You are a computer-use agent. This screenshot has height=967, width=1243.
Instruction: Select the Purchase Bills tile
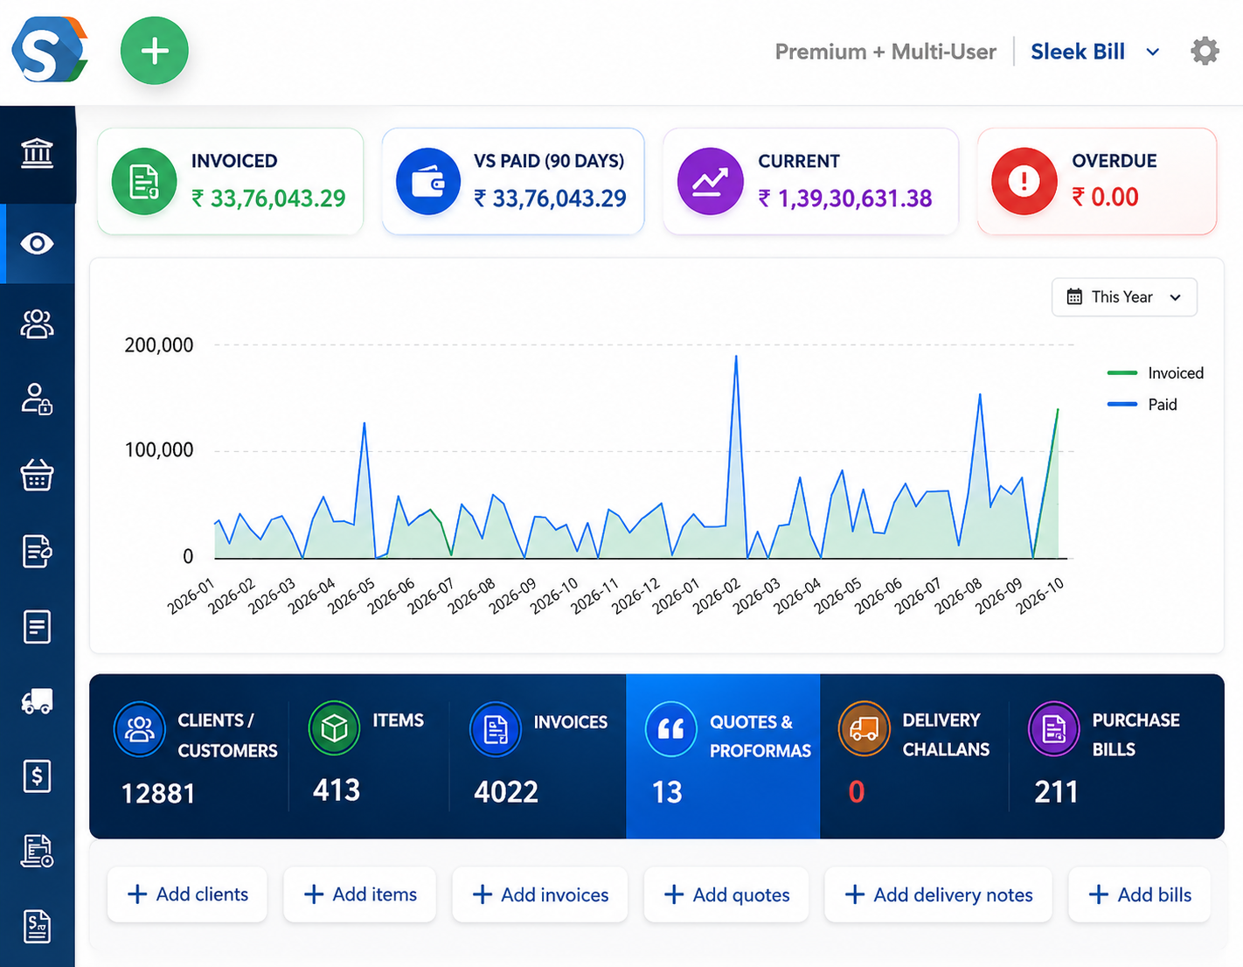click(x=1116, y=756)
